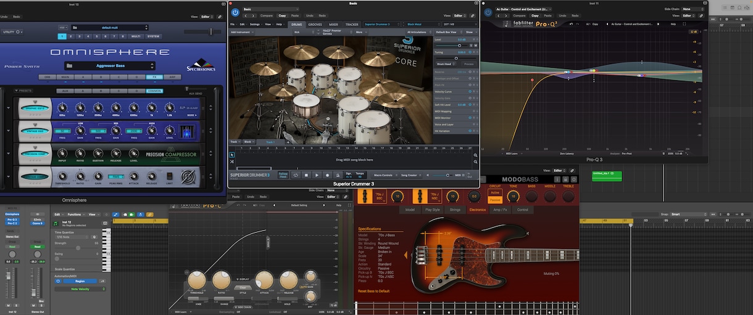Open the Aggressor Bass patch browser

pos(109,65)
